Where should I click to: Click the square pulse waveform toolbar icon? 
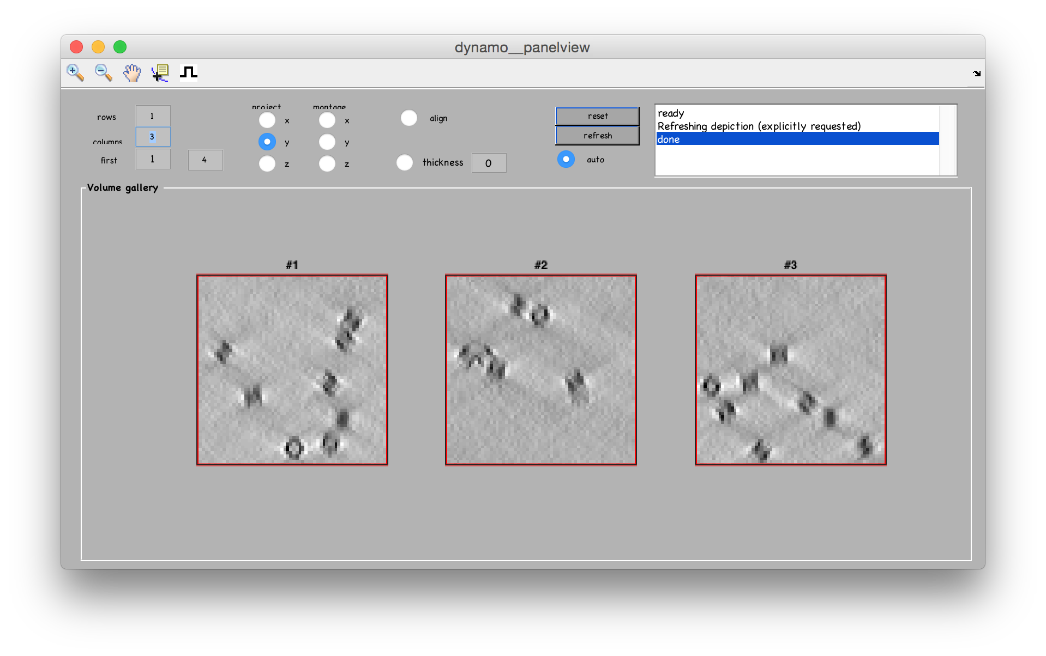pos(189,72)
